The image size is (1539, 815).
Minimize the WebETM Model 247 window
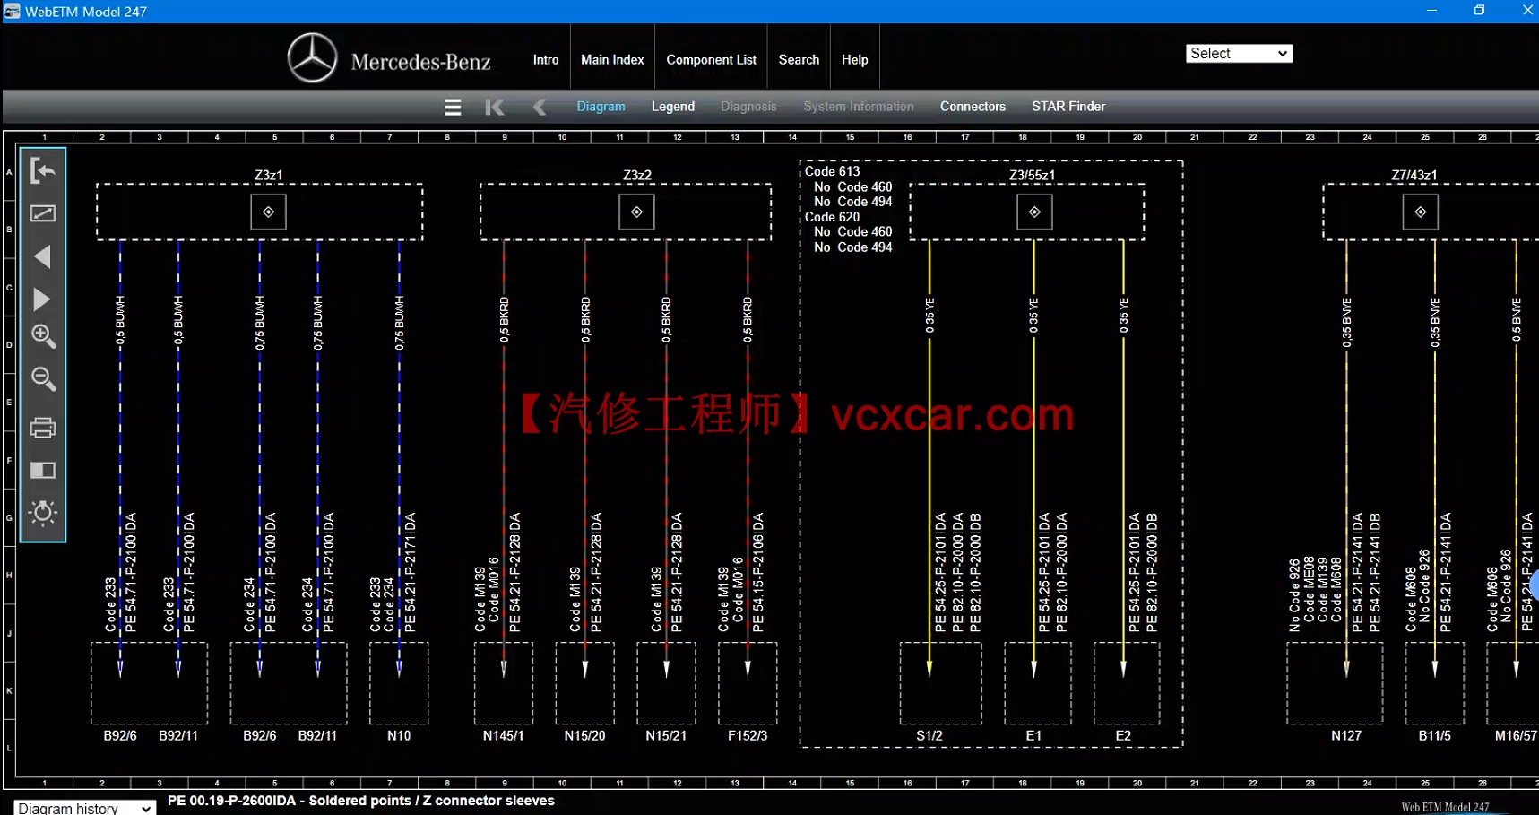[x=1431, y=11]
